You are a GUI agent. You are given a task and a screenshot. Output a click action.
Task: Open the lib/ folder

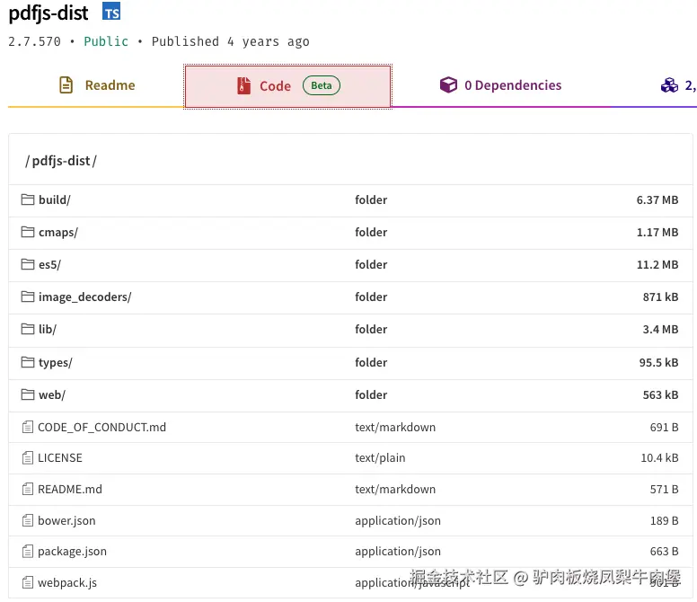tap(48, 330)
